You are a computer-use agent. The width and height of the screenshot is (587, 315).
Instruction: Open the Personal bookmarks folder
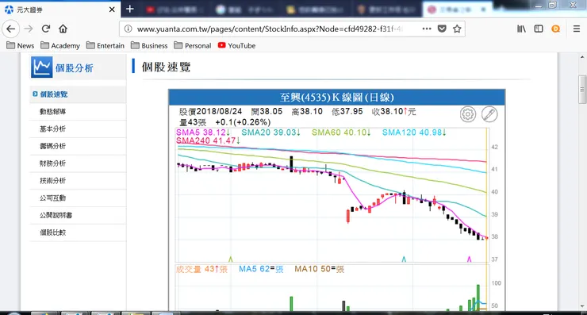tap(193, 45)
